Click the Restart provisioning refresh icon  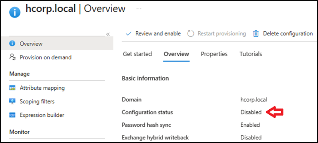pyautogui.click(x=191, y=33)
